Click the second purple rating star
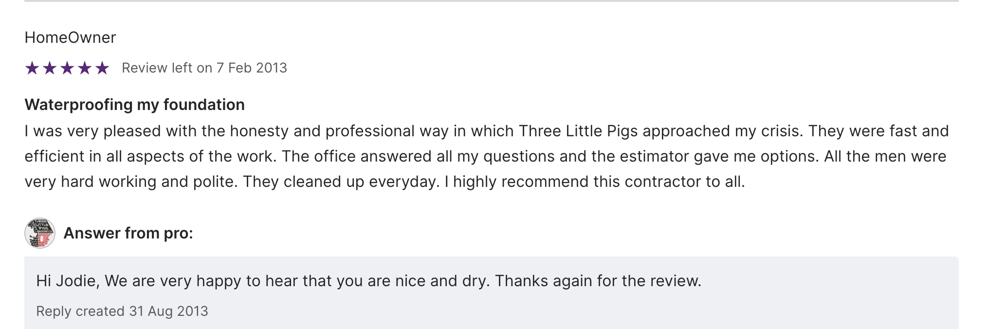 [x=50, y=68]
